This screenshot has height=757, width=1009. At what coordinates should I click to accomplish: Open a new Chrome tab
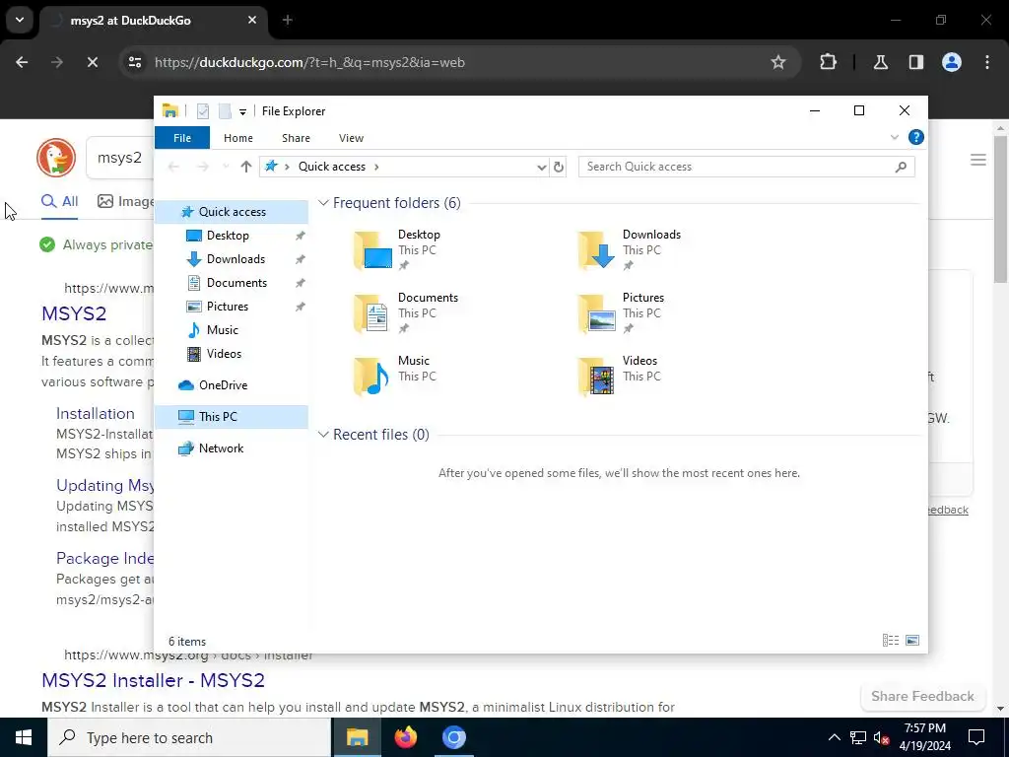click(288, 20)
